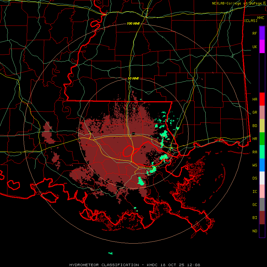Click the GC legend label
The width and height of the screenshot is (267, 267).
(x=255, y=205)
